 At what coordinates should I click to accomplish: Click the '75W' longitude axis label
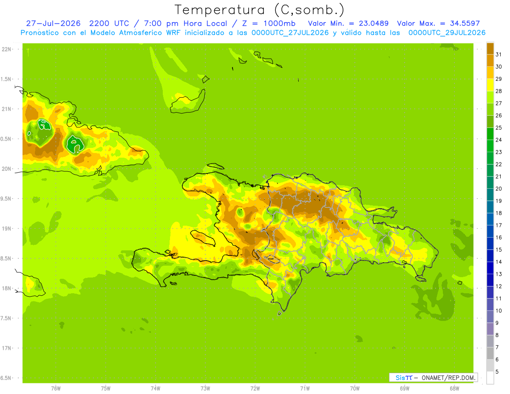tap(106, 388)
